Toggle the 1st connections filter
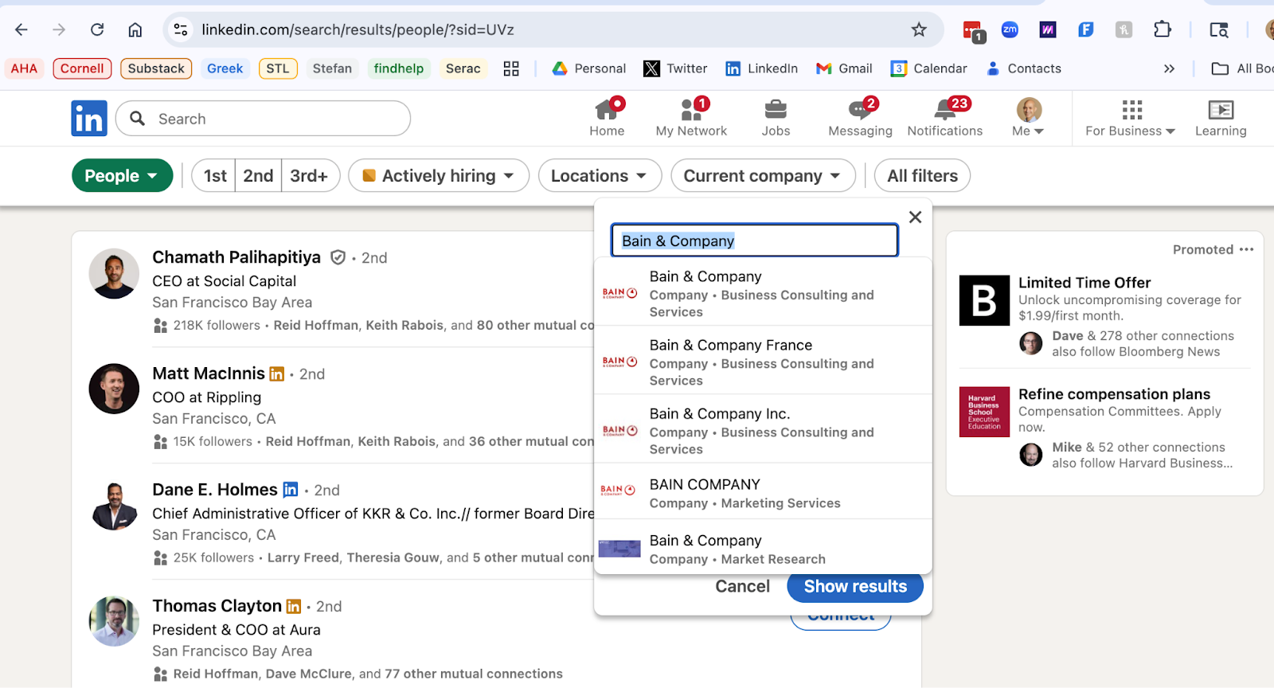The image size is (1274, 688). coord(214,176)
